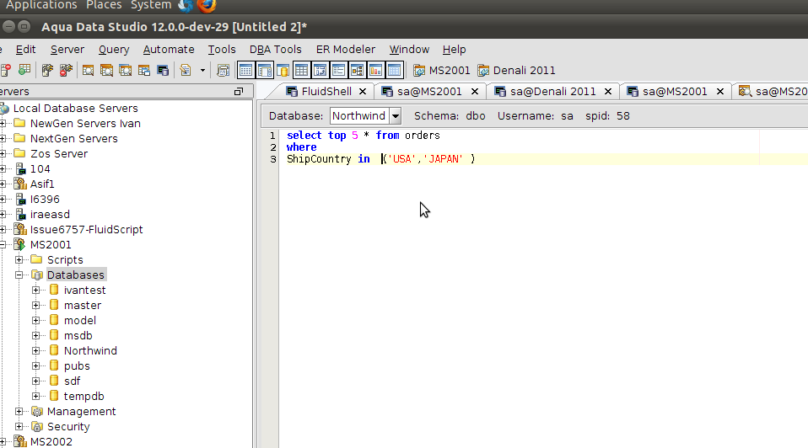Screen dimensions: 808x448
Task: Click the Firefox icon in the top panel
Action: tap(207, 6)
